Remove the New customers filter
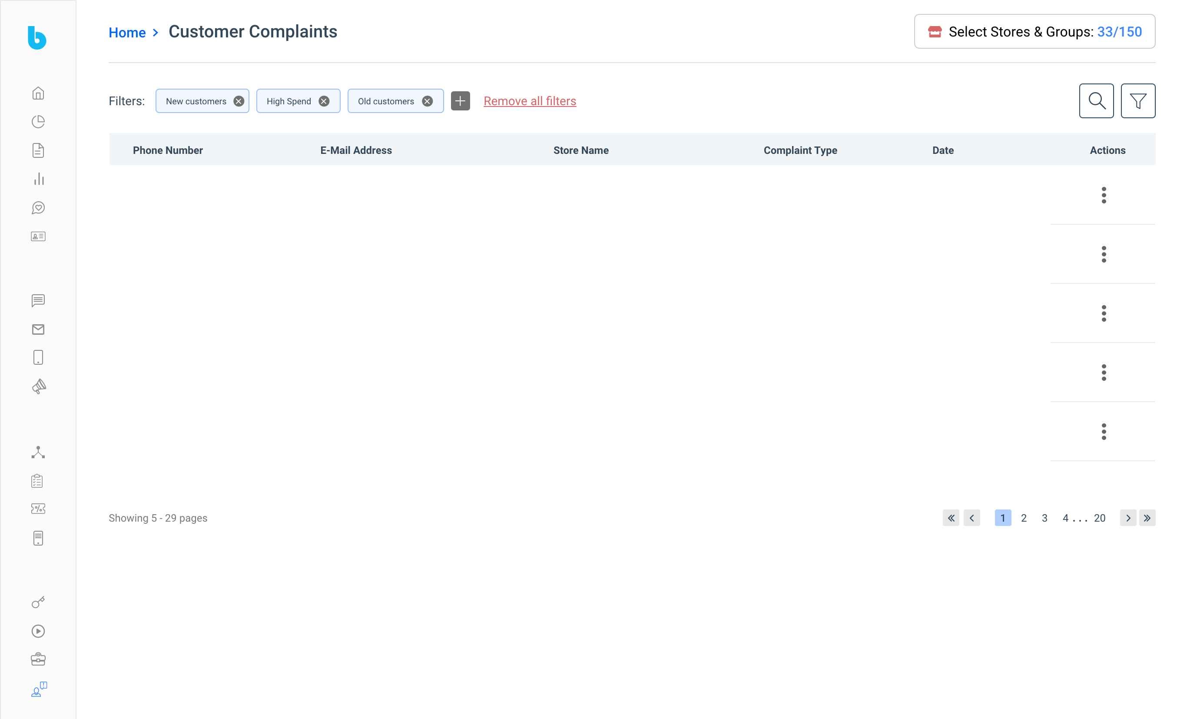 tap(239, 101)
